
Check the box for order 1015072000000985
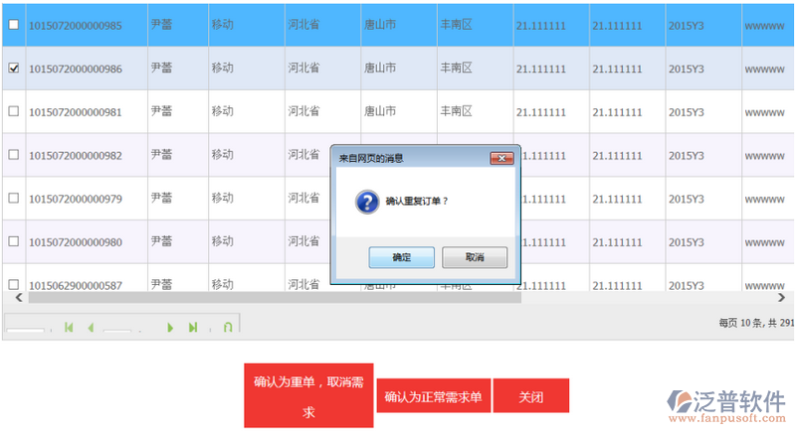[13, 25]
